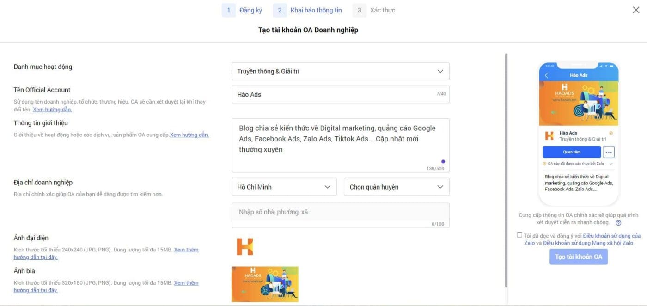
Task: Click the step 2 number badge
Action: click(x=280, y=10)
